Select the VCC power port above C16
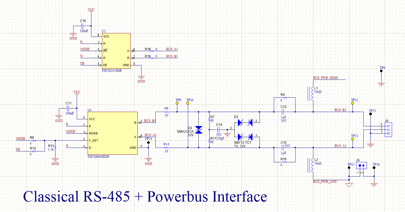 [90, 10]
